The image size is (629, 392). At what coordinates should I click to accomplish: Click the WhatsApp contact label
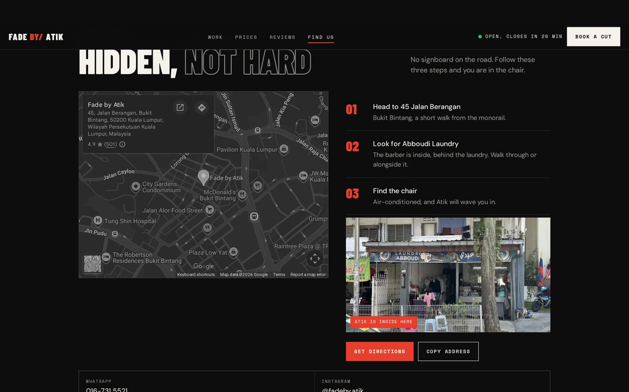[x=98, y=381]
